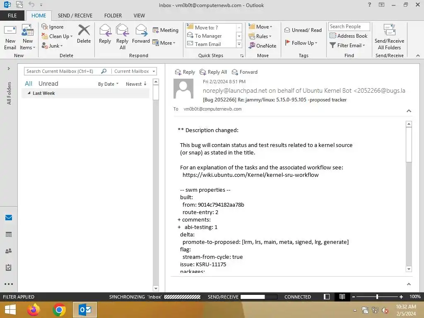The image size is (424, 318).
Task: Click the search magnifier icon
Action: coord(104,71)
